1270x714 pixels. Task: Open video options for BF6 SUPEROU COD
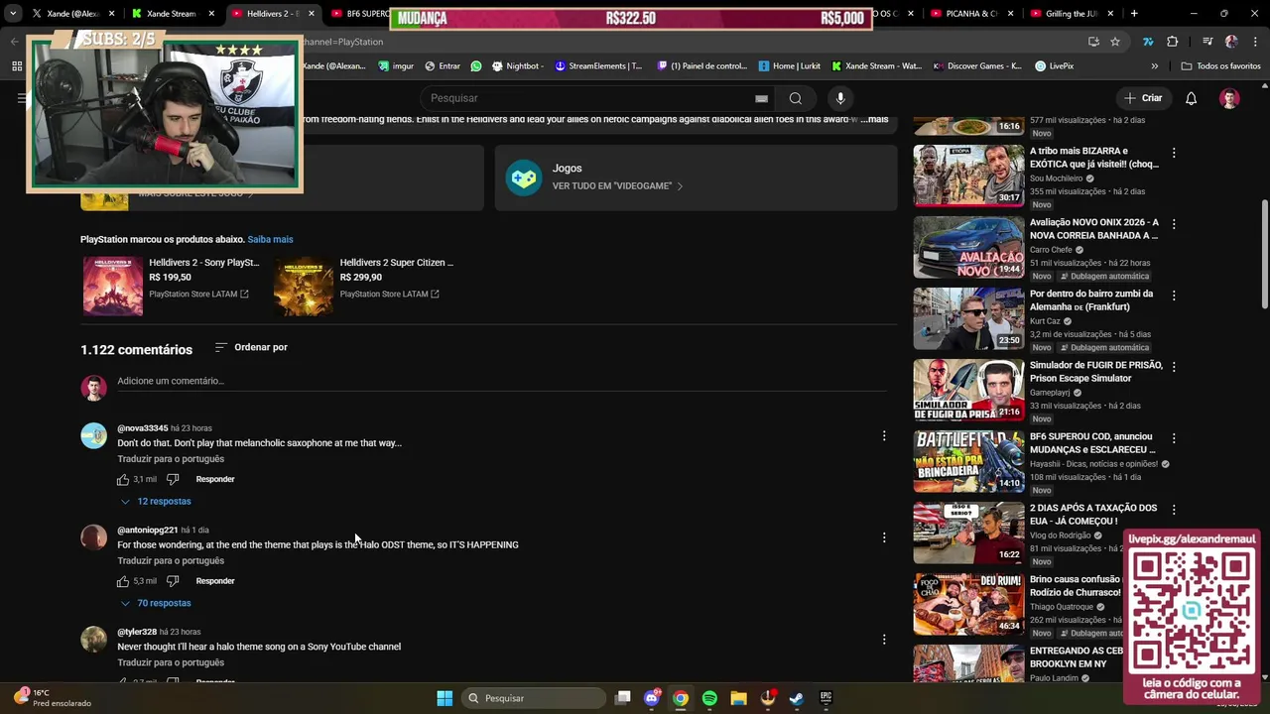point(1174,439)
